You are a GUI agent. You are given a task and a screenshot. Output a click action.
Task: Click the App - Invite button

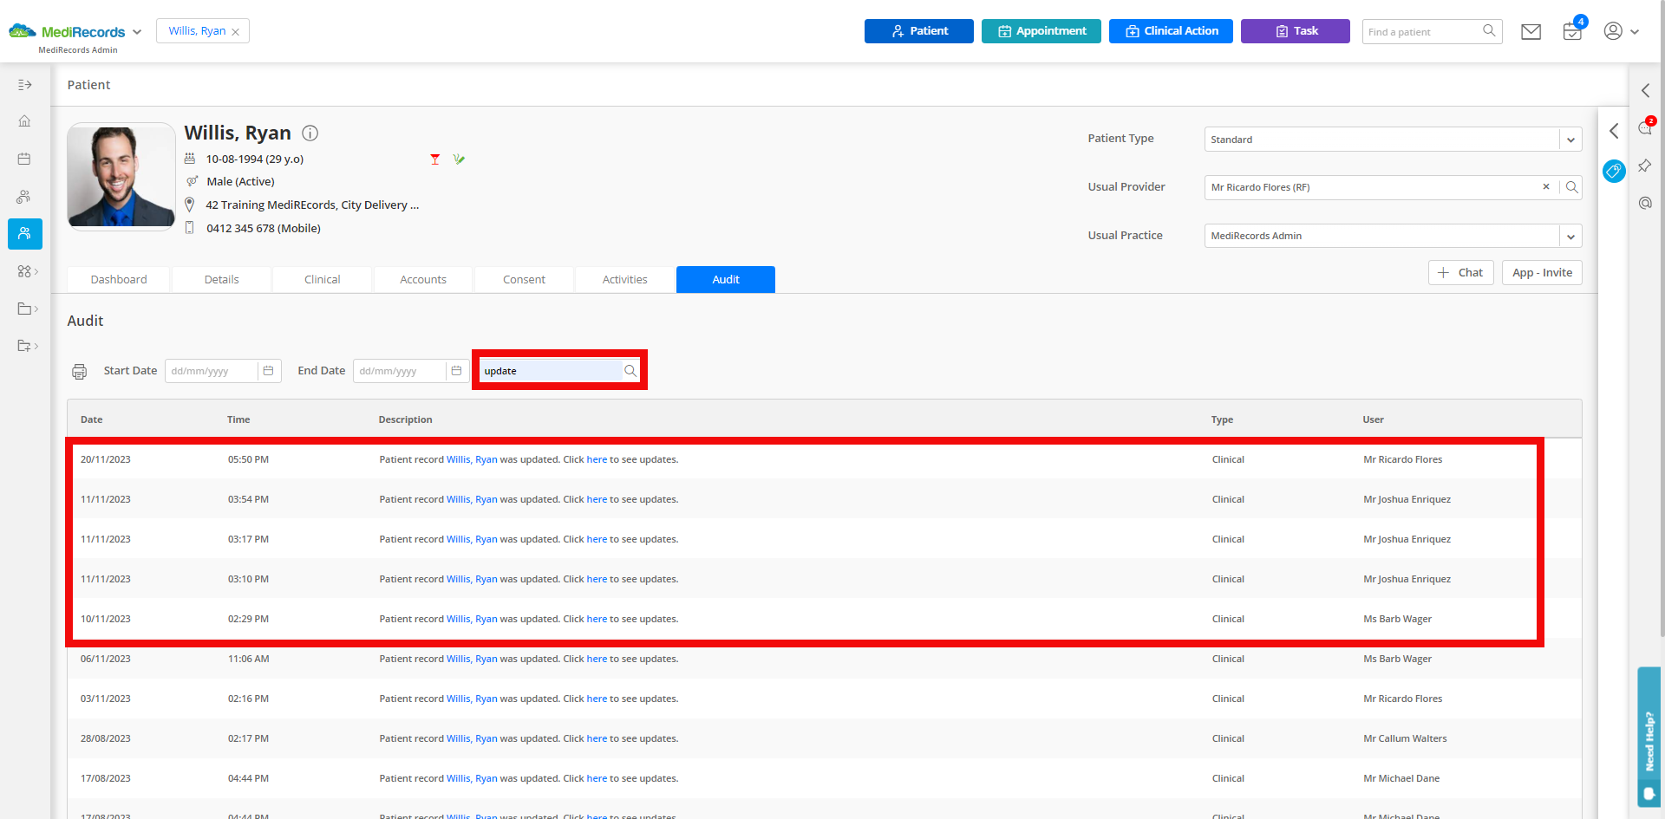click(1541, 272)
